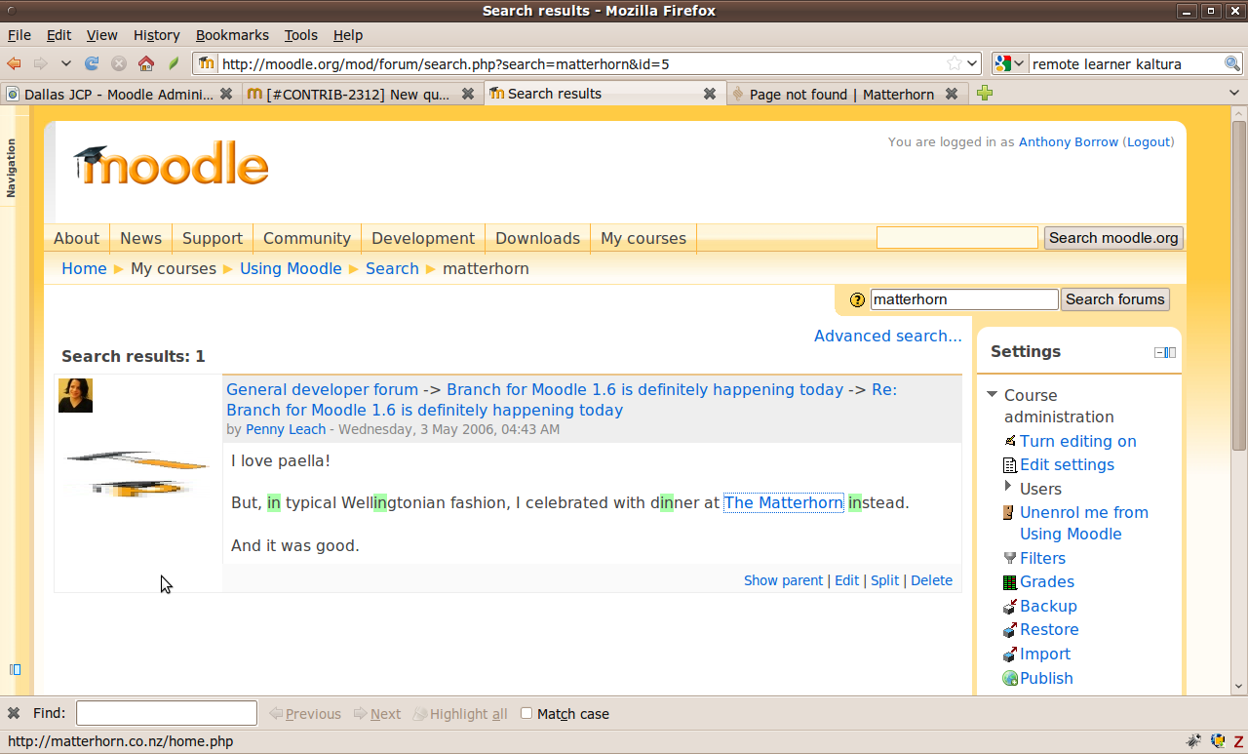The image size is (1248, 754).
Task: Follow The Matterhorn link in post
Action: [x=784, y=503]
